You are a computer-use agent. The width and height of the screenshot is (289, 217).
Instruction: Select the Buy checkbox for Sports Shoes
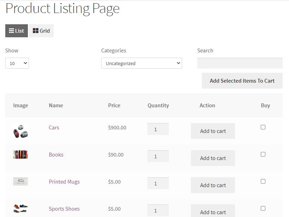tap(263, 208)
